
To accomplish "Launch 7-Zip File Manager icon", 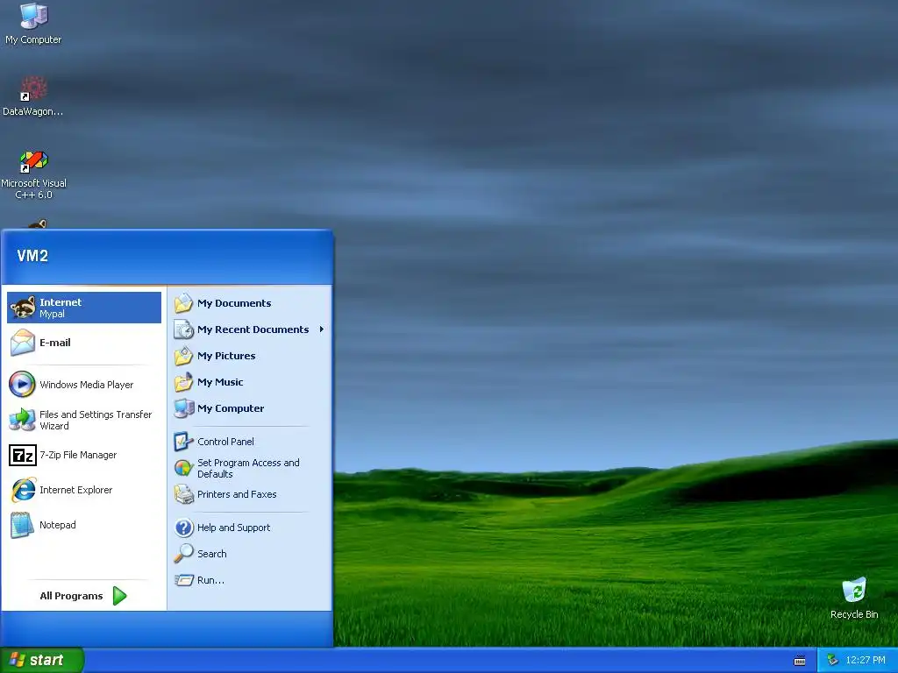I will tap(22, 455).
